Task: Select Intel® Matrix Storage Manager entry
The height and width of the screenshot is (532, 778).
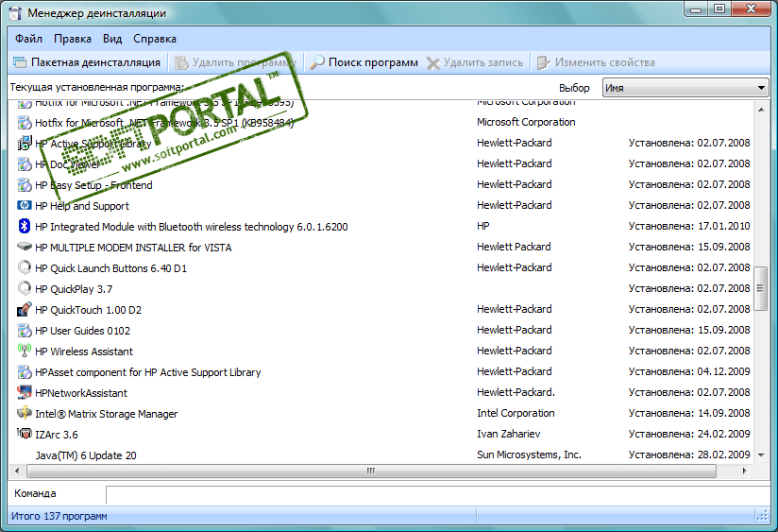Action: [x=106, y=414]
